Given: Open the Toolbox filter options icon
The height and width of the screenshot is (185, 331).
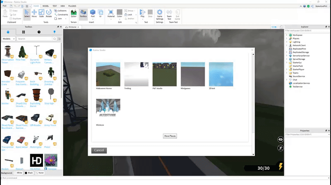Looking at the screenshot, I should pos(60,39).
